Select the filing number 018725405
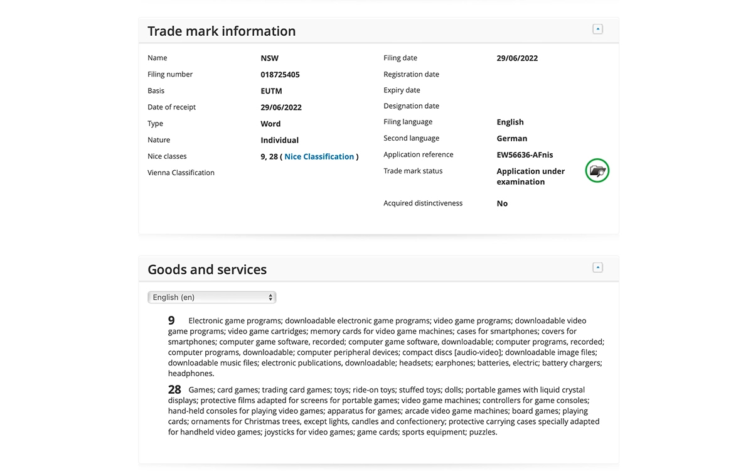Image resolution: width=753 pixels, height=471 pixels. 280,75
